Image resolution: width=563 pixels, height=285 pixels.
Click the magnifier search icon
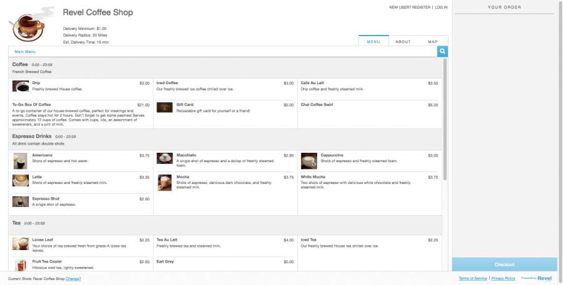(x=442, y=52)
